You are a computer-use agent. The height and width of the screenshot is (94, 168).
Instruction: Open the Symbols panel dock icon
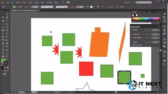pos(165,34)
